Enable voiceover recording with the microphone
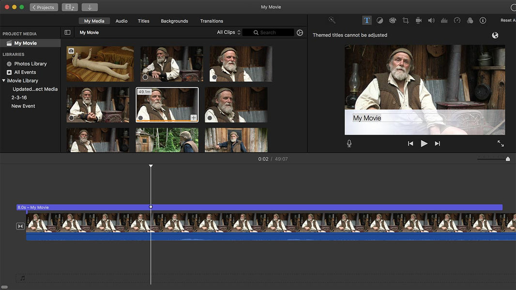The height and width of the screenshot is (290, 516). [x=349, y=143]
